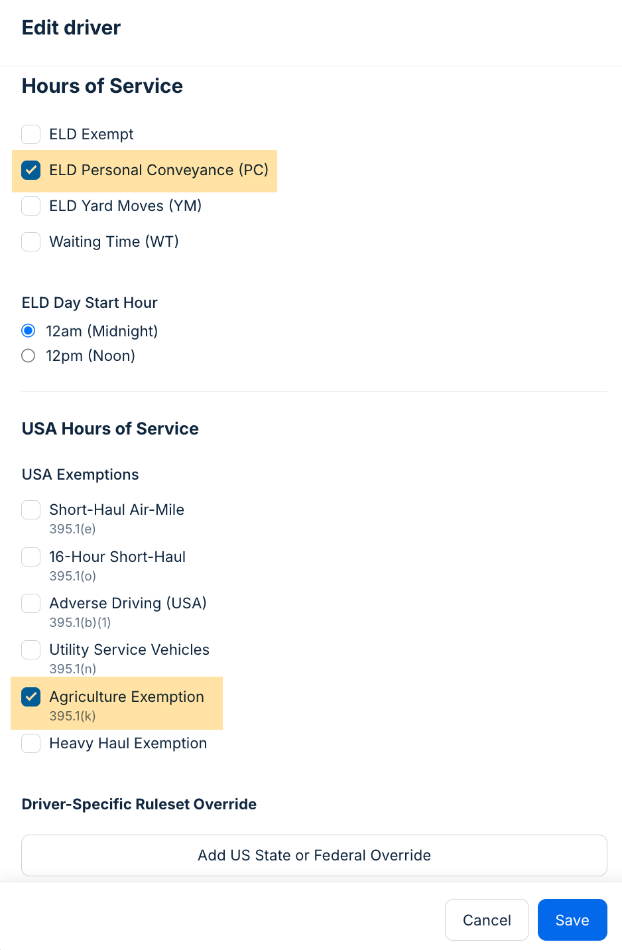Click Add US State or Federal Override
This screenshot has height=950, width=622.
tap(314, 855)
